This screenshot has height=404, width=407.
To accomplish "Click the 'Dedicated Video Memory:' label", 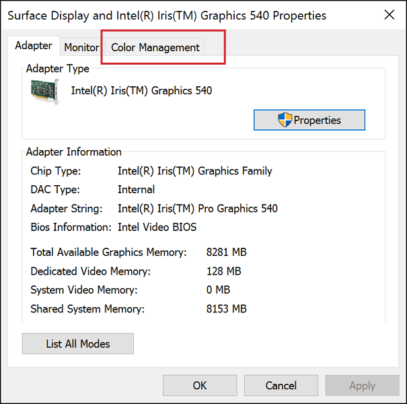I will (x=90, y=271).
